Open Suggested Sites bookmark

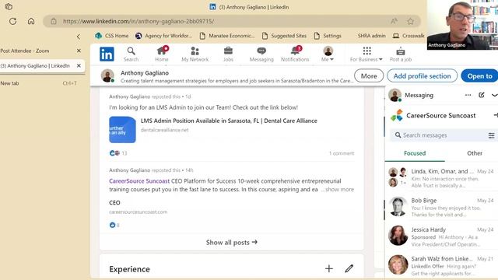coord(284,36)
